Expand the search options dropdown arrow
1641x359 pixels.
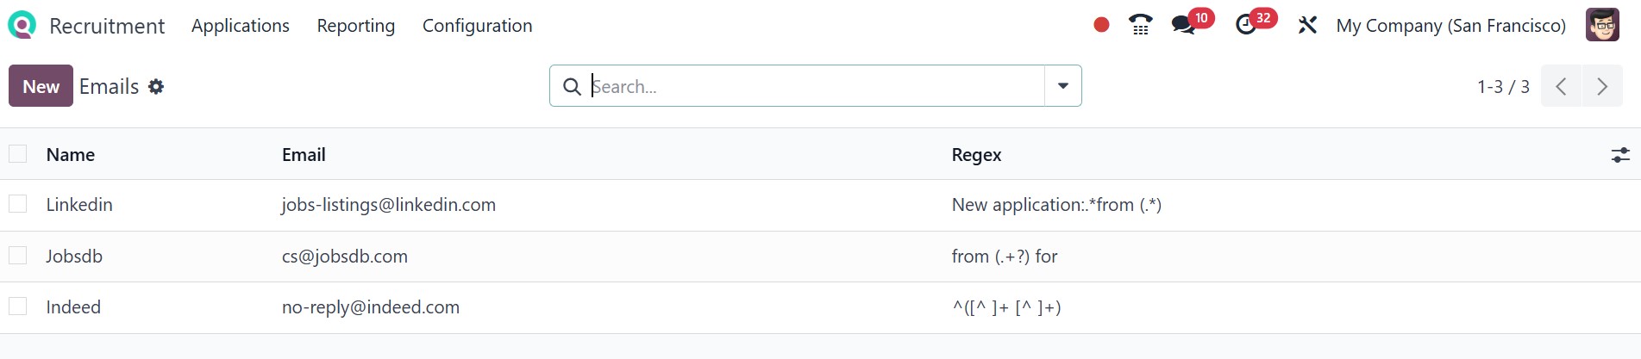(1063, 86)
